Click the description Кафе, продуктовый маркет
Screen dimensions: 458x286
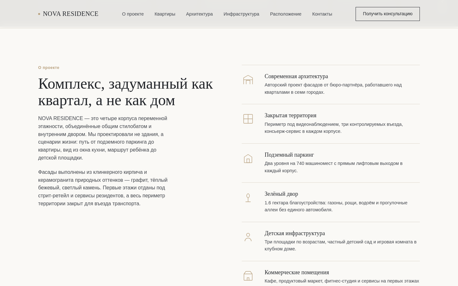342,281
